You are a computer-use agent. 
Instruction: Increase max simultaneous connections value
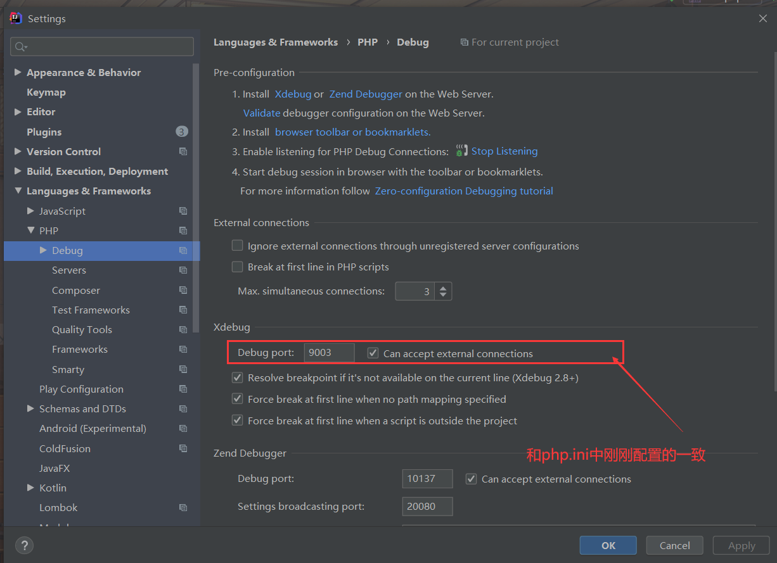point(444,287)
